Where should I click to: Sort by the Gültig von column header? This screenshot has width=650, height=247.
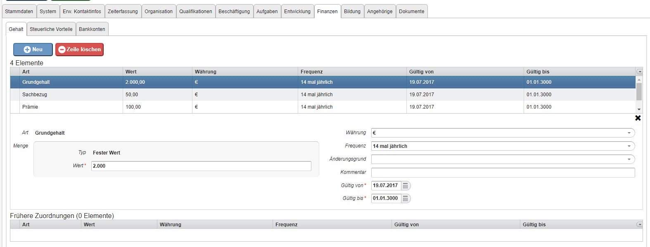pos(421,72)
